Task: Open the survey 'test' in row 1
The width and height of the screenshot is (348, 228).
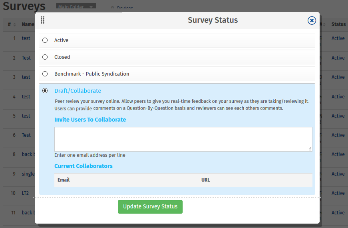Action: click(26, 38)
